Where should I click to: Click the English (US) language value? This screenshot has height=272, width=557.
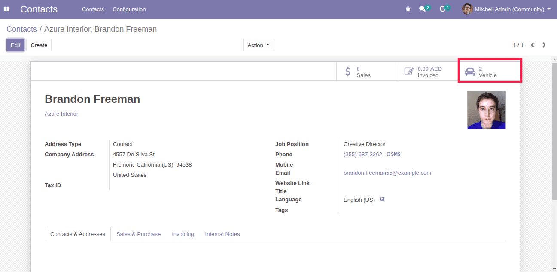click(359, 200)
